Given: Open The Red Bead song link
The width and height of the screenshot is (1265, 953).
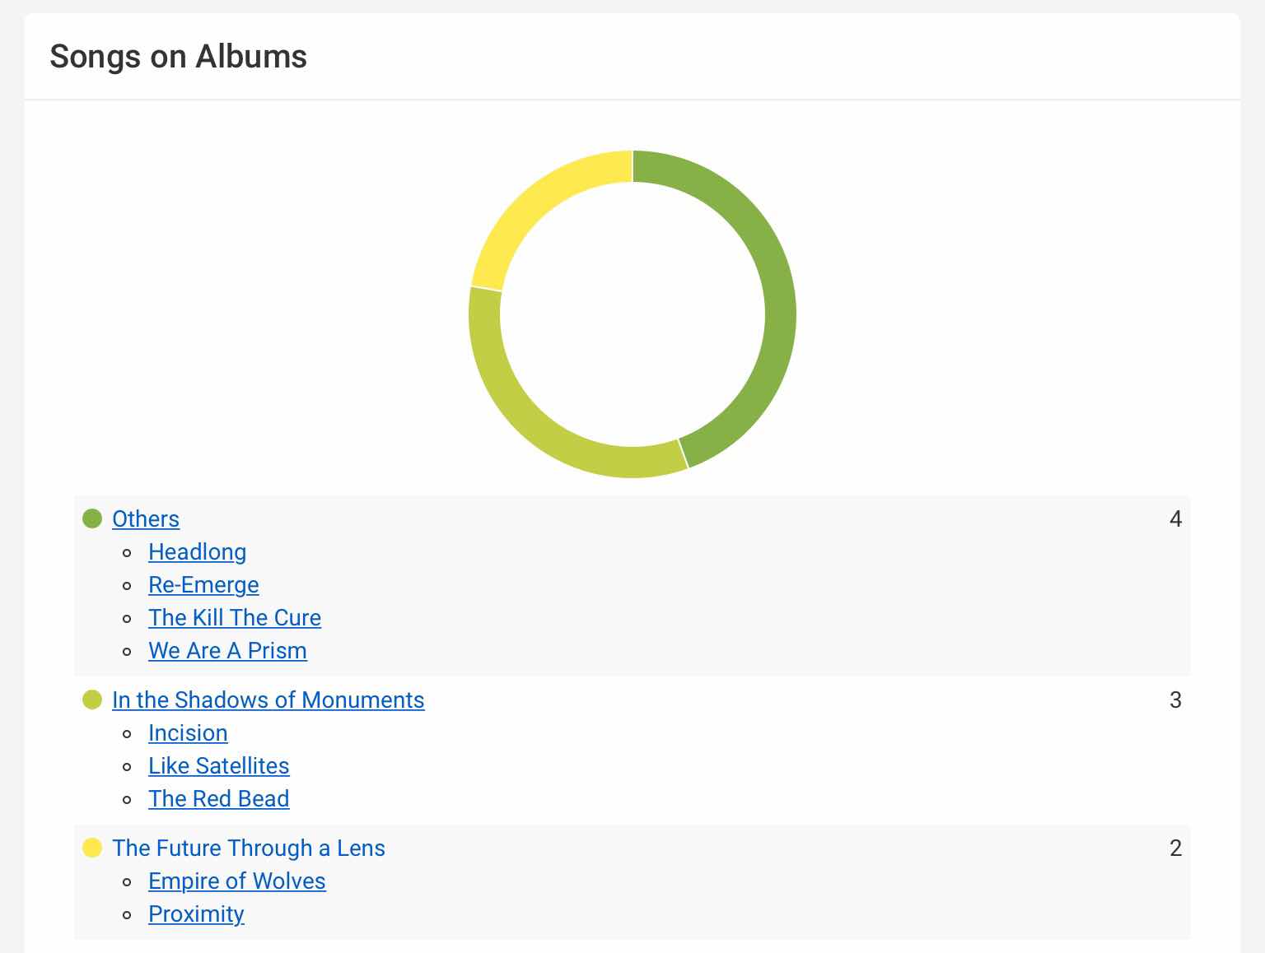Looking at the screenshot, I should tap(219, 799).
